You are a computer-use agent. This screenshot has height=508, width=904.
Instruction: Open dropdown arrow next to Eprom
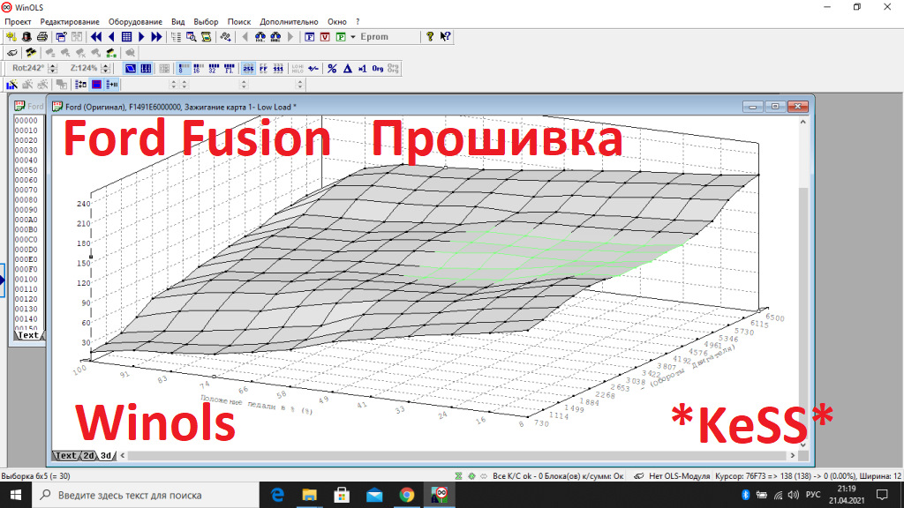point(353,37)
